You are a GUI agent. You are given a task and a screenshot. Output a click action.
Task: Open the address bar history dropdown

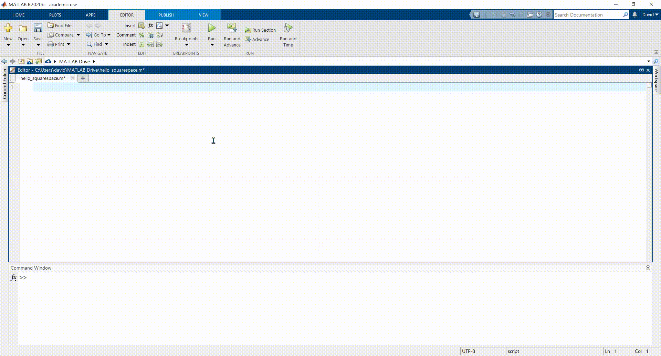point(649,61)
